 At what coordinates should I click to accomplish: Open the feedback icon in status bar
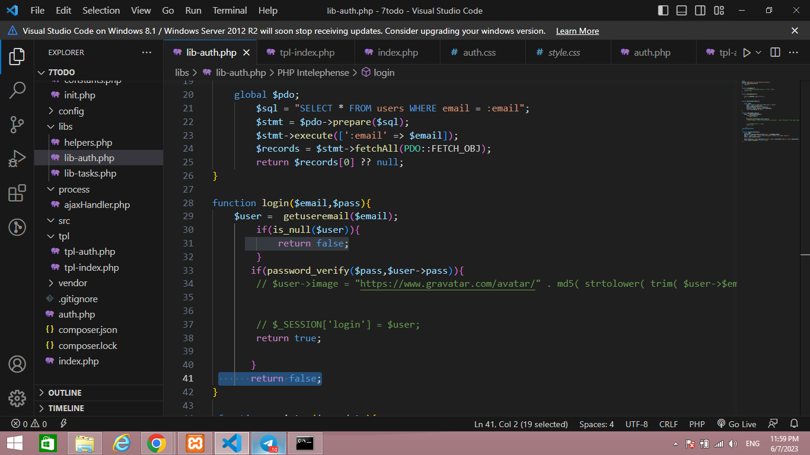point(773,424)
